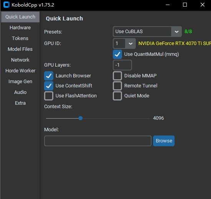Click the GPU Layers input field
Image resolution: width=211 pixels, height=199 pixels.
(122, 65)
